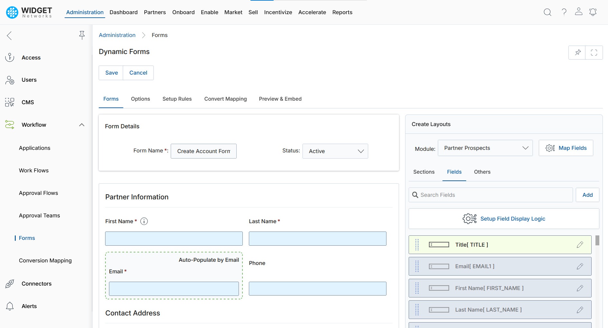Click the gear icon beside Setup Field Display Logic
608x328 pixels.
coord(469,219)
